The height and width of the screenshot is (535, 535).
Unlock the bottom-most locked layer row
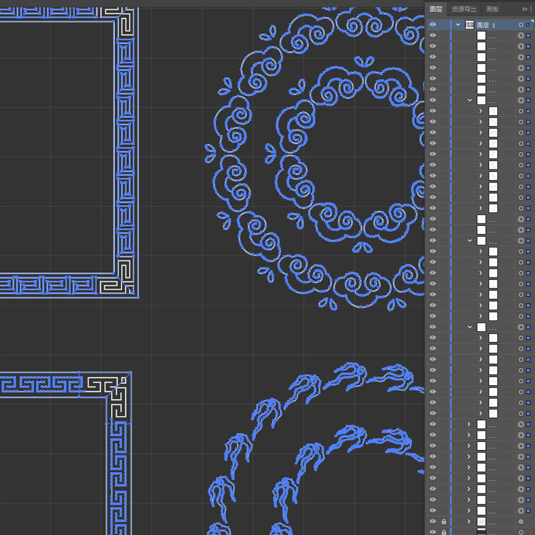pos(443,532)
